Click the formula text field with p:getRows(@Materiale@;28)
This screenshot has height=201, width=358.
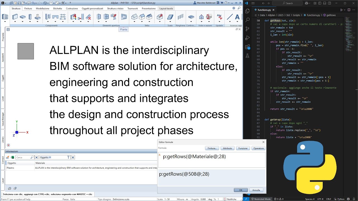(212, 160)
